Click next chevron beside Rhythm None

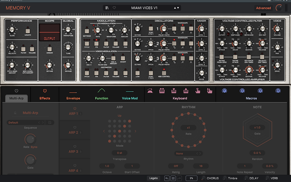click(200, 153)
